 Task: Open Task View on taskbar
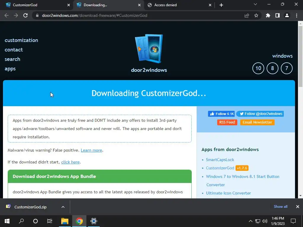(50, 221)
